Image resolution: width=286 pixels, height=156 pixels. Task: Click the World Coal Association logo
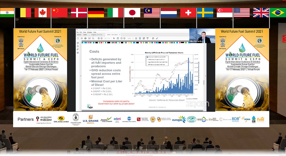pos(164,119)
